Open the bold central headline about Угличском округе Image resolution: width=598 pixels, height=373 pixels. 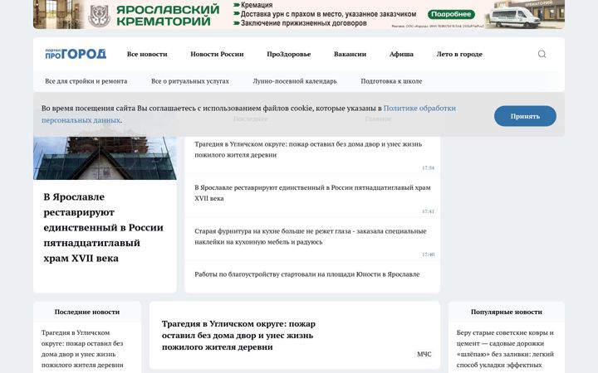238,336
